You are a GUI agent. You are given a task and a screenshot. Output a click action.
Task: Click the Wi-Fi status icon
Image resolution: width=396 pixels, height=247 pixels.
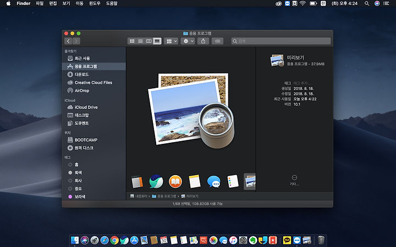pos(303,3)
